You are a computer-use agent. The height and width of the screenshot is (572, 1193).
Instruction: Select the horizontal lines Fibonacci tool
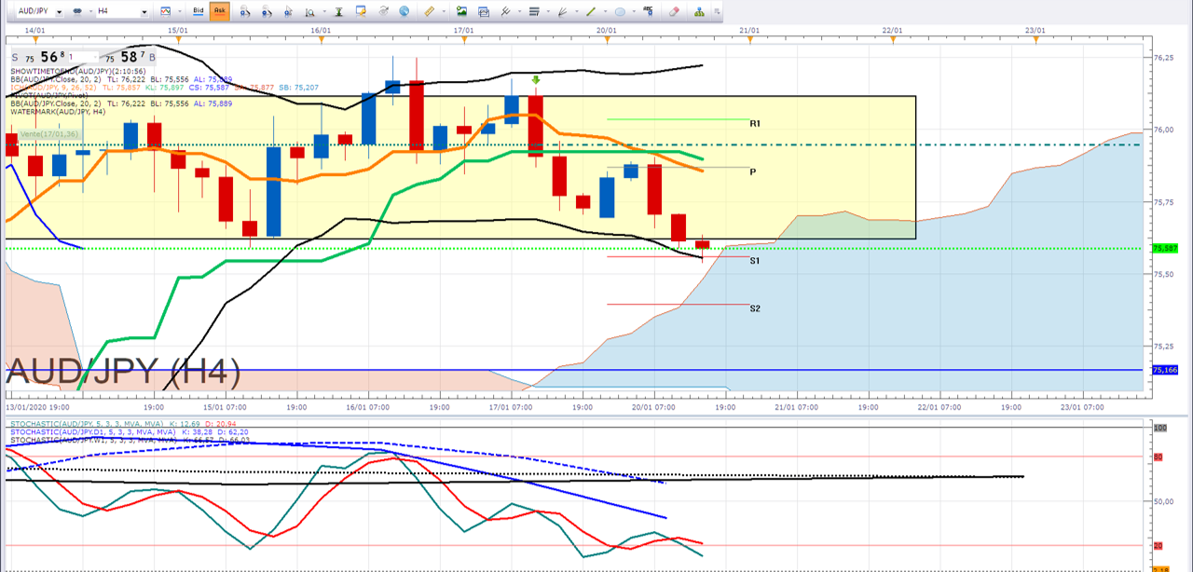(x=534, y=11)
